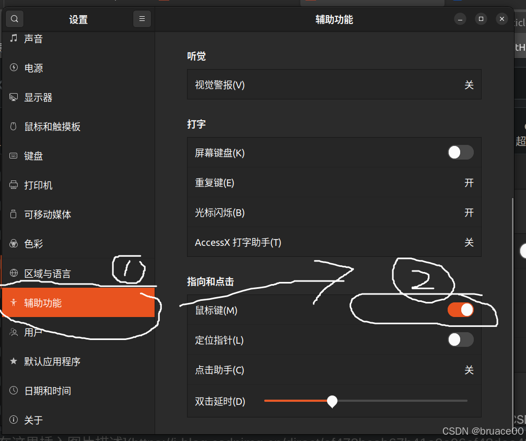Viewport: 526px width, 441px height.
Task: Click the 打印机 (Printers) icon
Action: (x=14, y=185)
